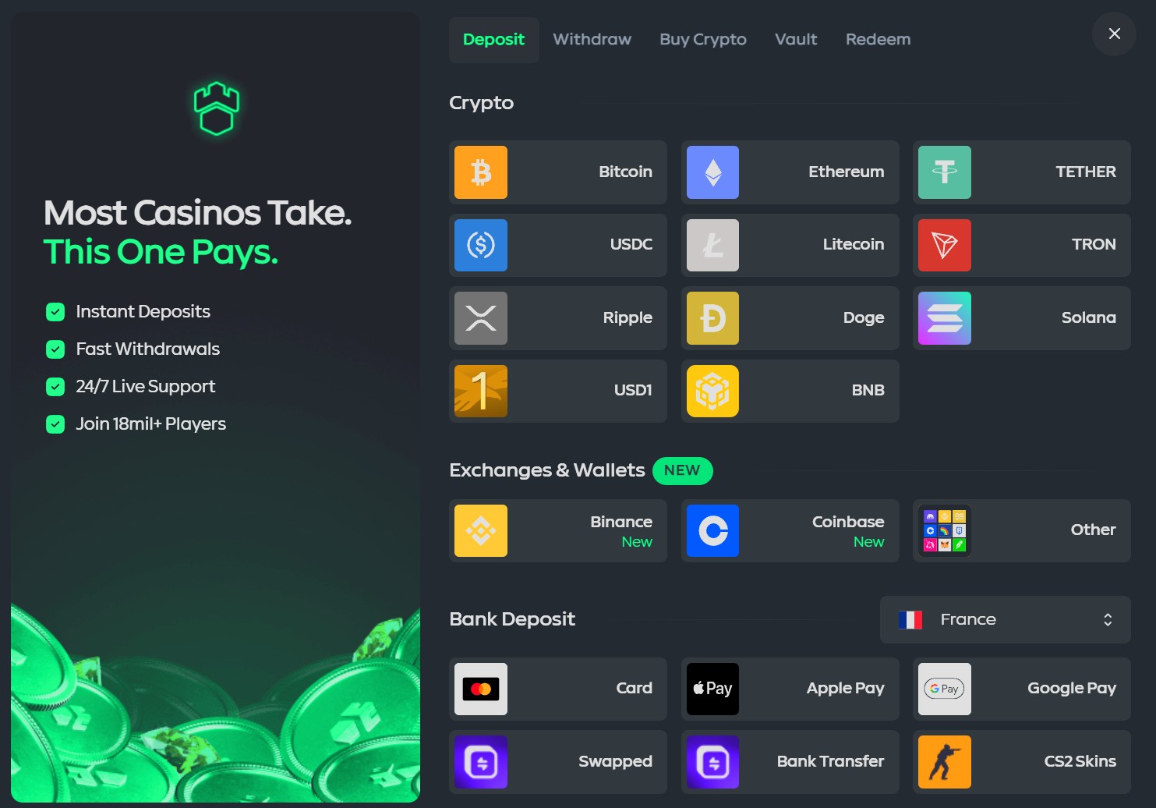Click the Google Pay label

pos(1072,689)
